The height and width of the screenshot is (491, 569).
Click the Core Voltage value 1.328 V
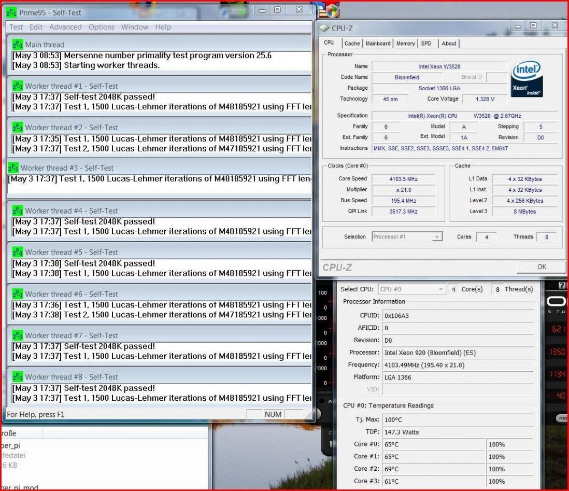point(485,99)
